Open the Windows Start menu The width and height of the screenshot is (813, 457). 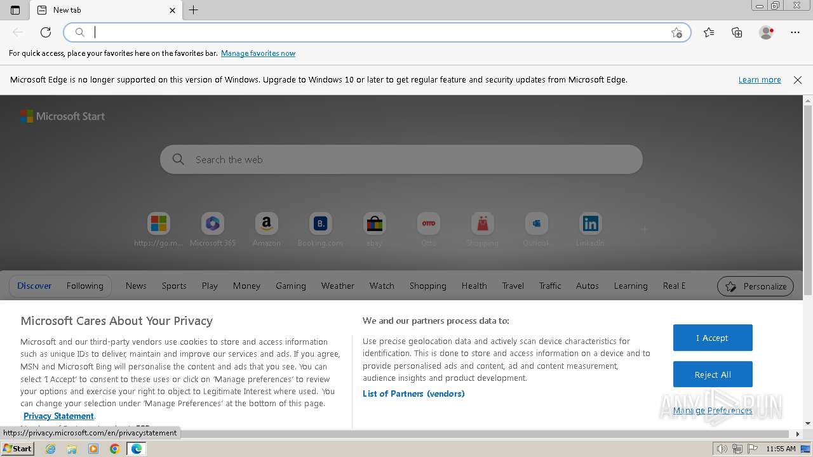click(18, 449)
